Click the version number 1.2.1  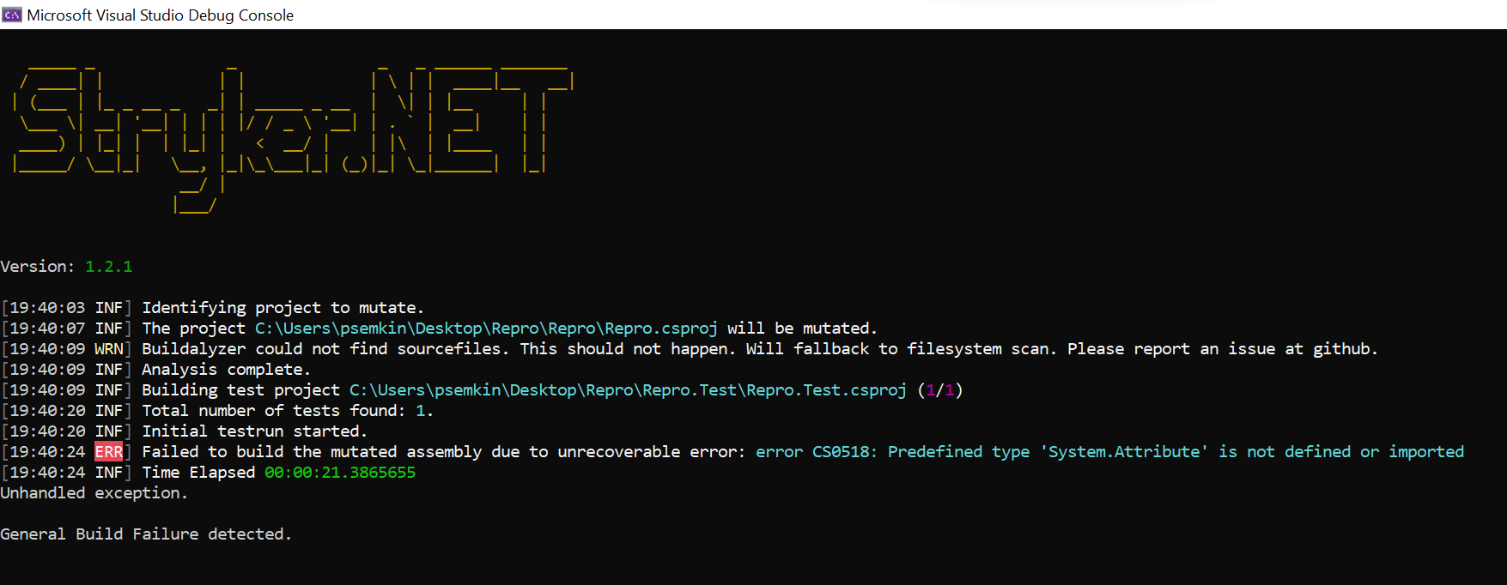point(108,266)
